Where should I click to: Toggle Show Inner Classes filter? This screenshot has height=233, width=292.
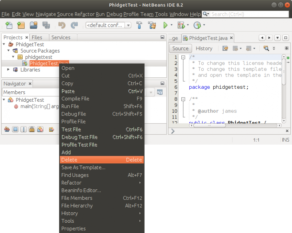tap(40, 129)
